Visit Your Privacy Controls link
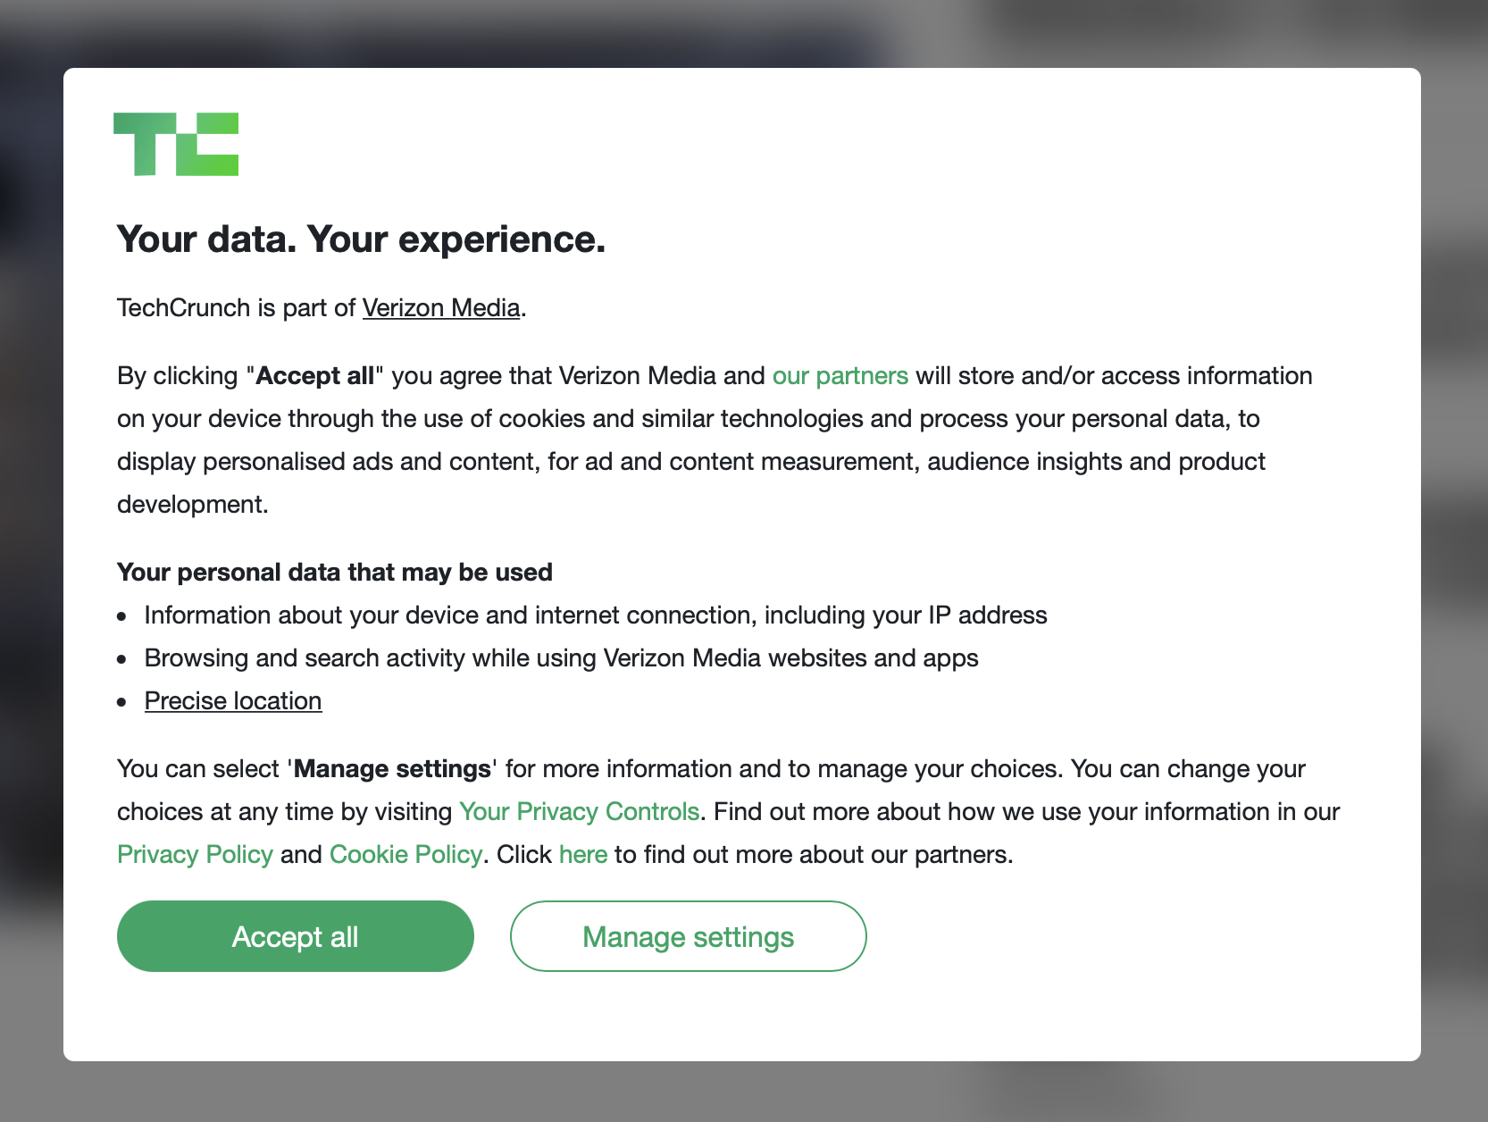The image size is (1488, 1122). click(579, 812)
